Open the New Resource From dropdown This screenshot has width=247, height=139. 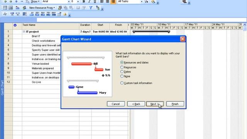tap(42, 8)
